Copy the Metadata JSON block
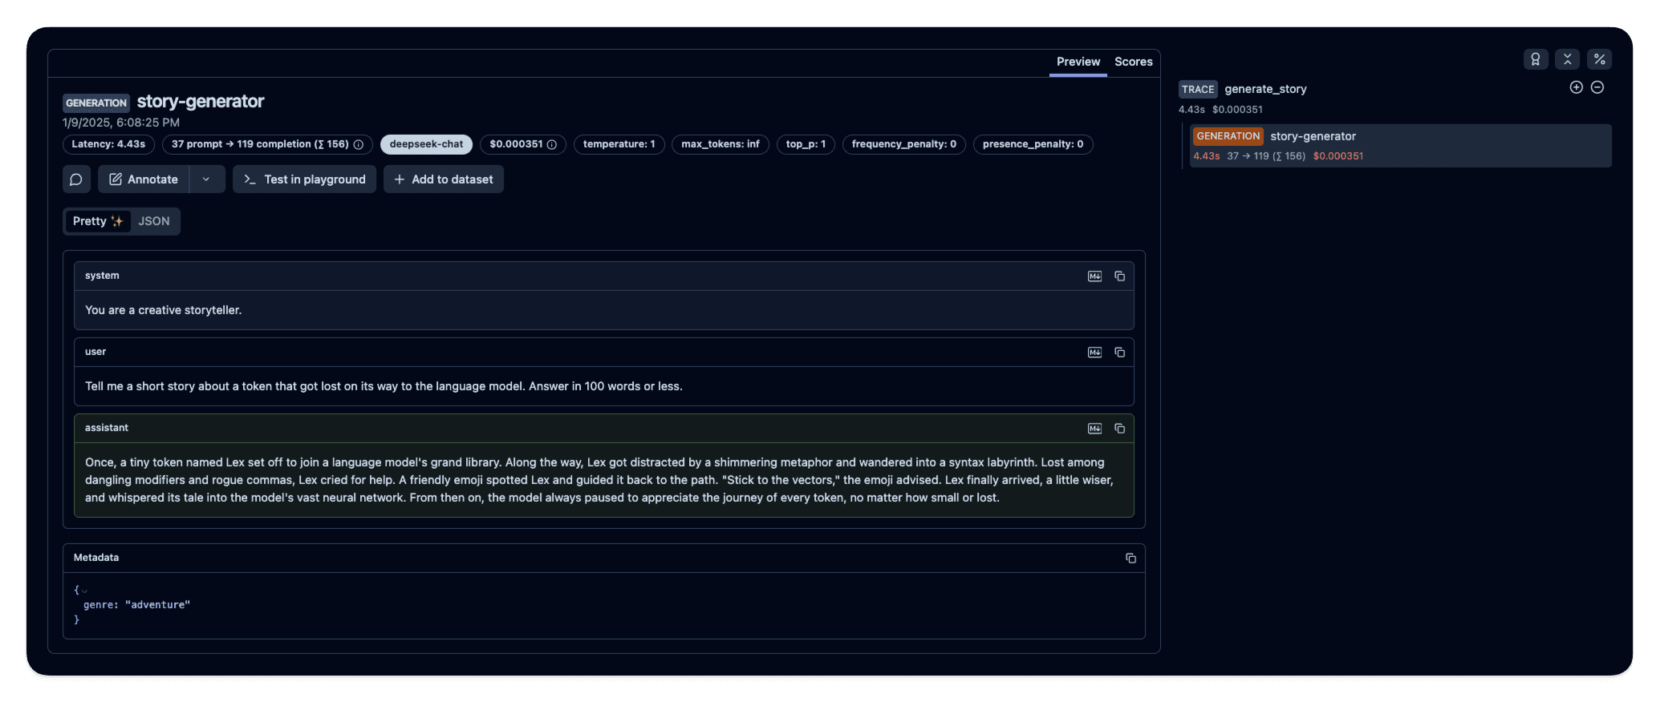1660x702 pixels. point(1130,559)
